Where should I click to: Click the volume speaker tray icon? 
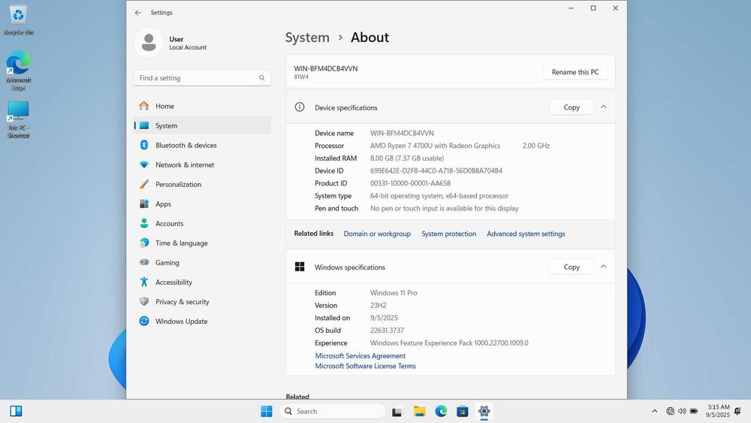682,411
